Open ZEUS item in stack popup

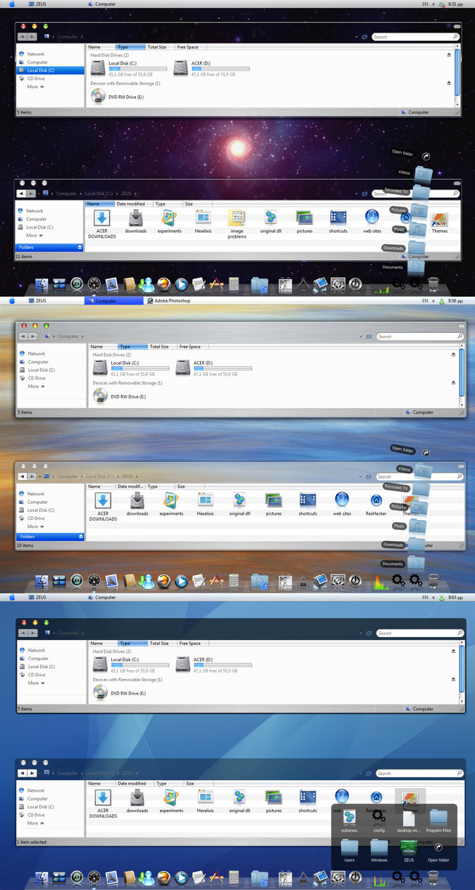click(x=409, y=849)
